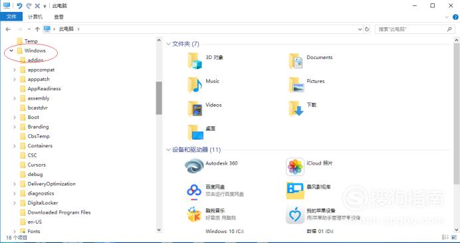Select the AppReadiness folder in tree
This screenshot has height=243, width=460.
[41, 88]
